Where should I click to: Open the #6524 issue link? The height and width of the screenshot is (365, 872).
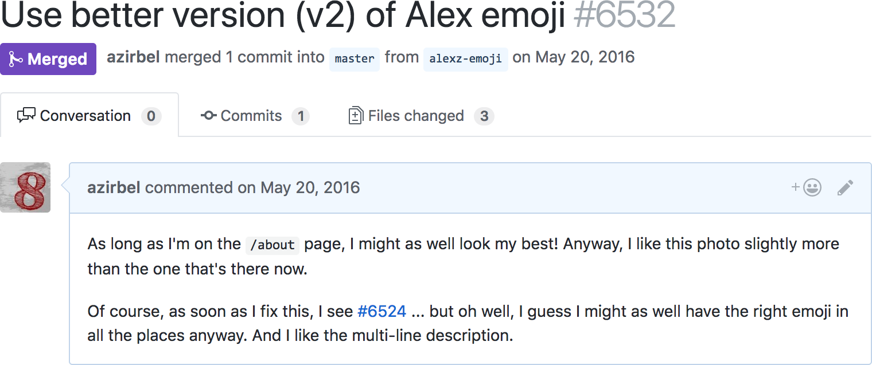[381, 312]
